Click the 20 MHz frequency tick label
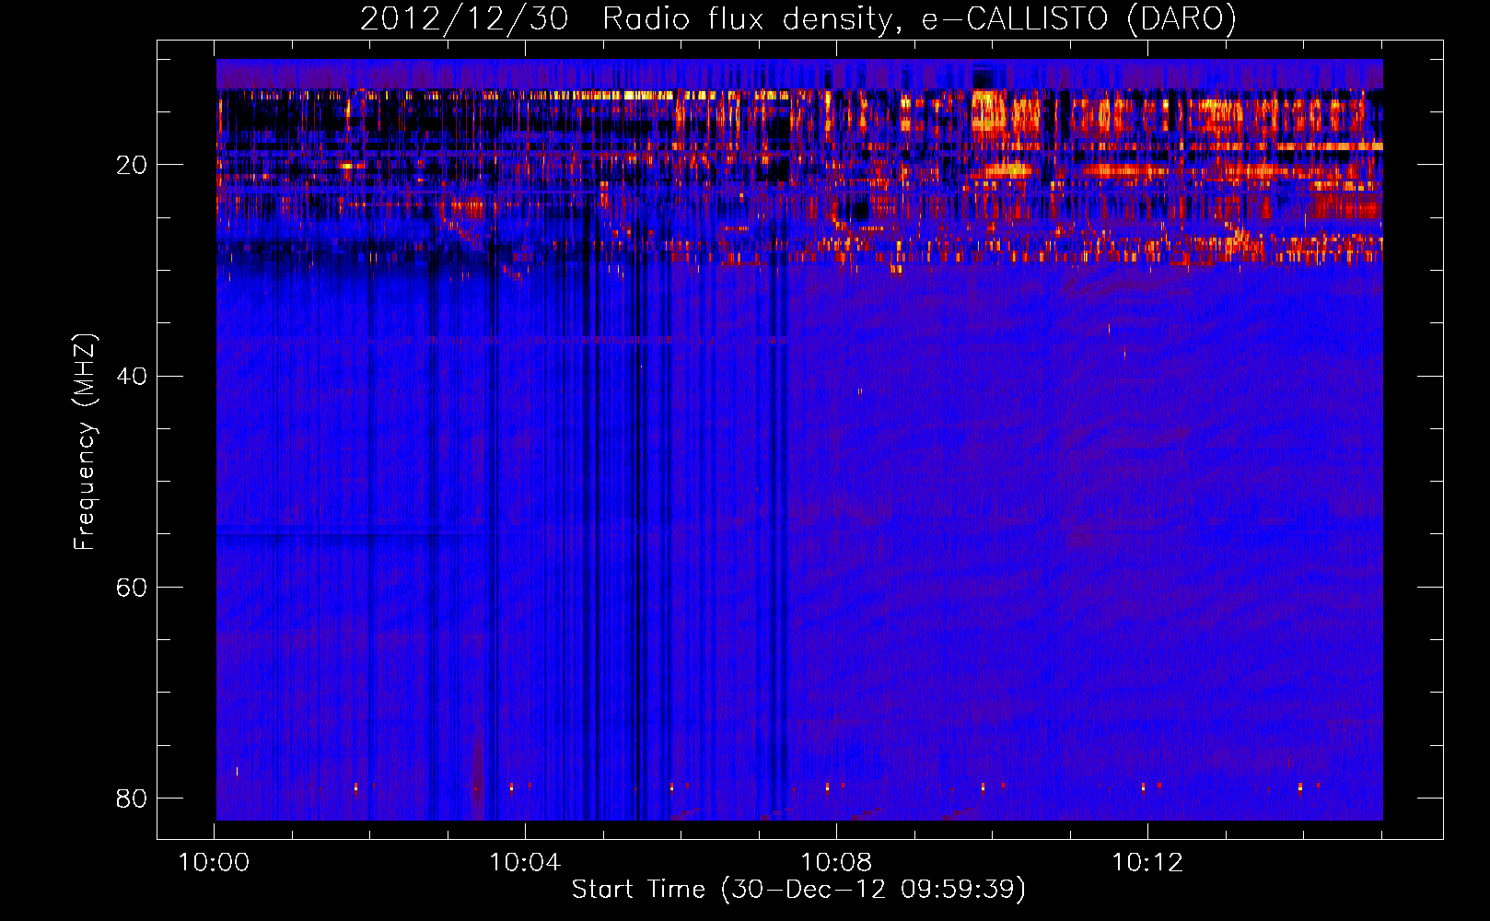Image resolution: width=1490 pixels, height=921 pixels. (x=132, y=165)
